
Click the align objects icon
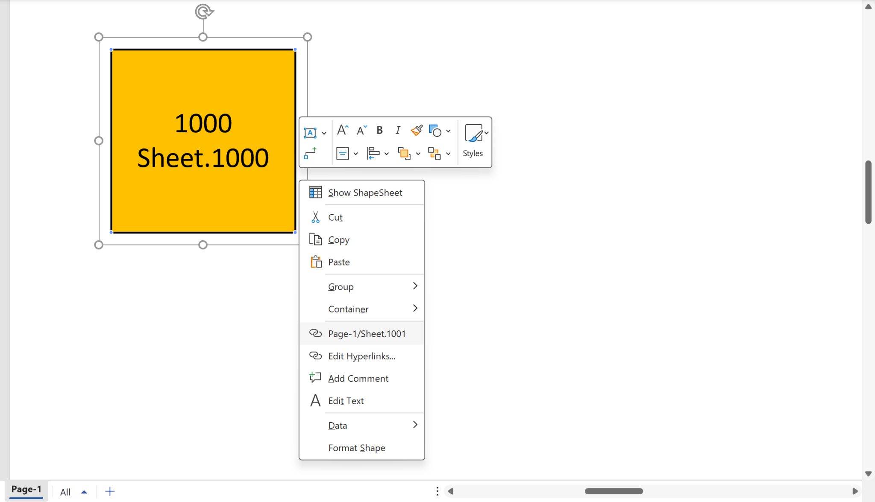(374, 153)
